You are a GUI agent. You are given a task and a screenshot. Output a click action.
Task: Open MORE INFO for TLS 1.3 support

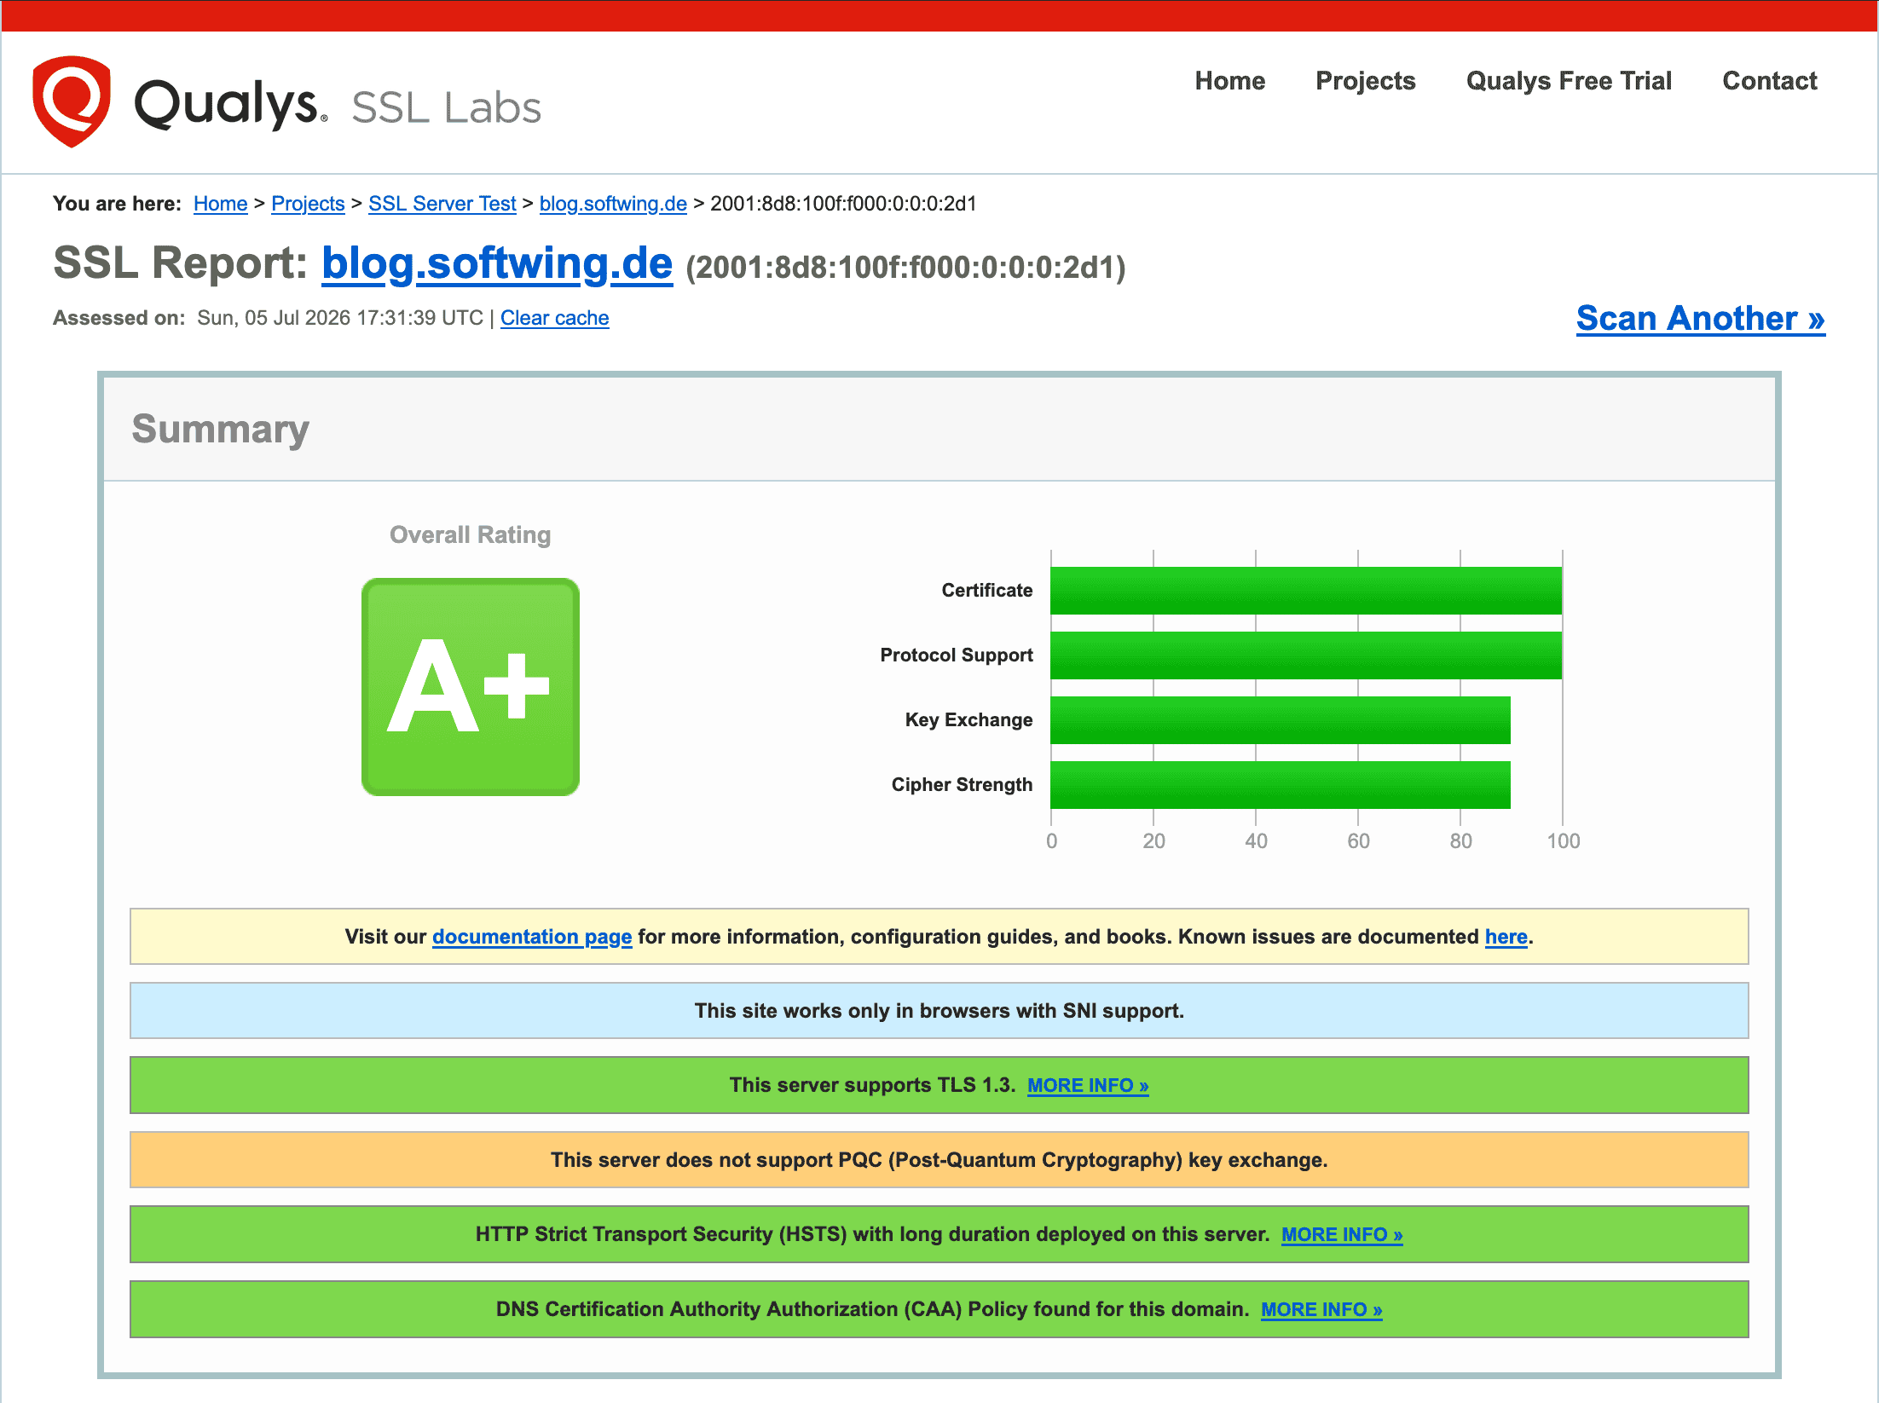point(1088,1085)
